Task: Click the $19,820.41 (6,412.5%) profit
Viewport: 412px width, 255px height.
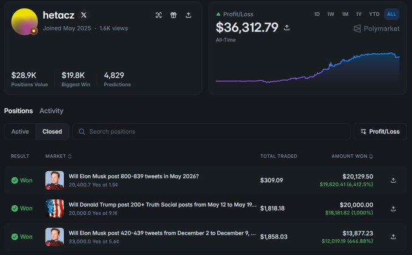Action: [346, 185]
